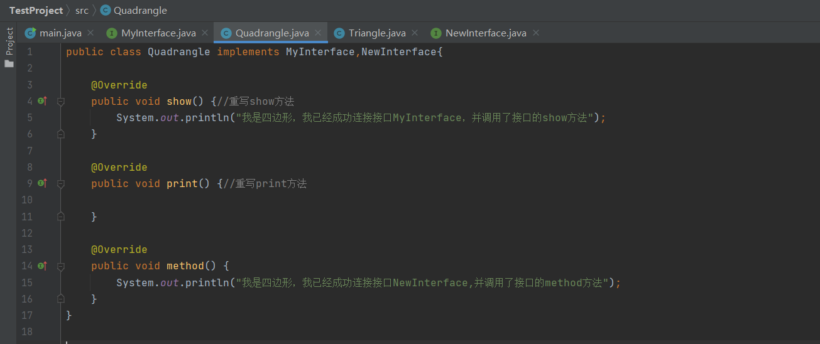Click the interface icon on NewInterface.java tab
The image size is (820, 344).
tap(436, 33)
